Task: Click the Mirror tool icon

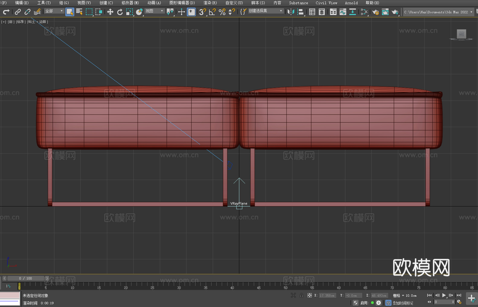Action: point(291,12)
